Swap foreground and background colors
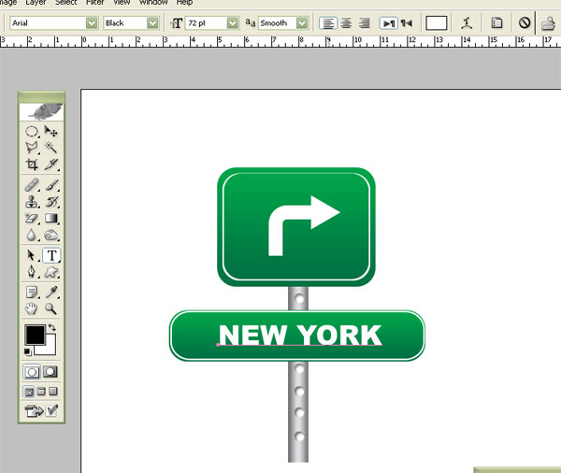The height and width of the screenshot is (473, 561). click(51, 327)
